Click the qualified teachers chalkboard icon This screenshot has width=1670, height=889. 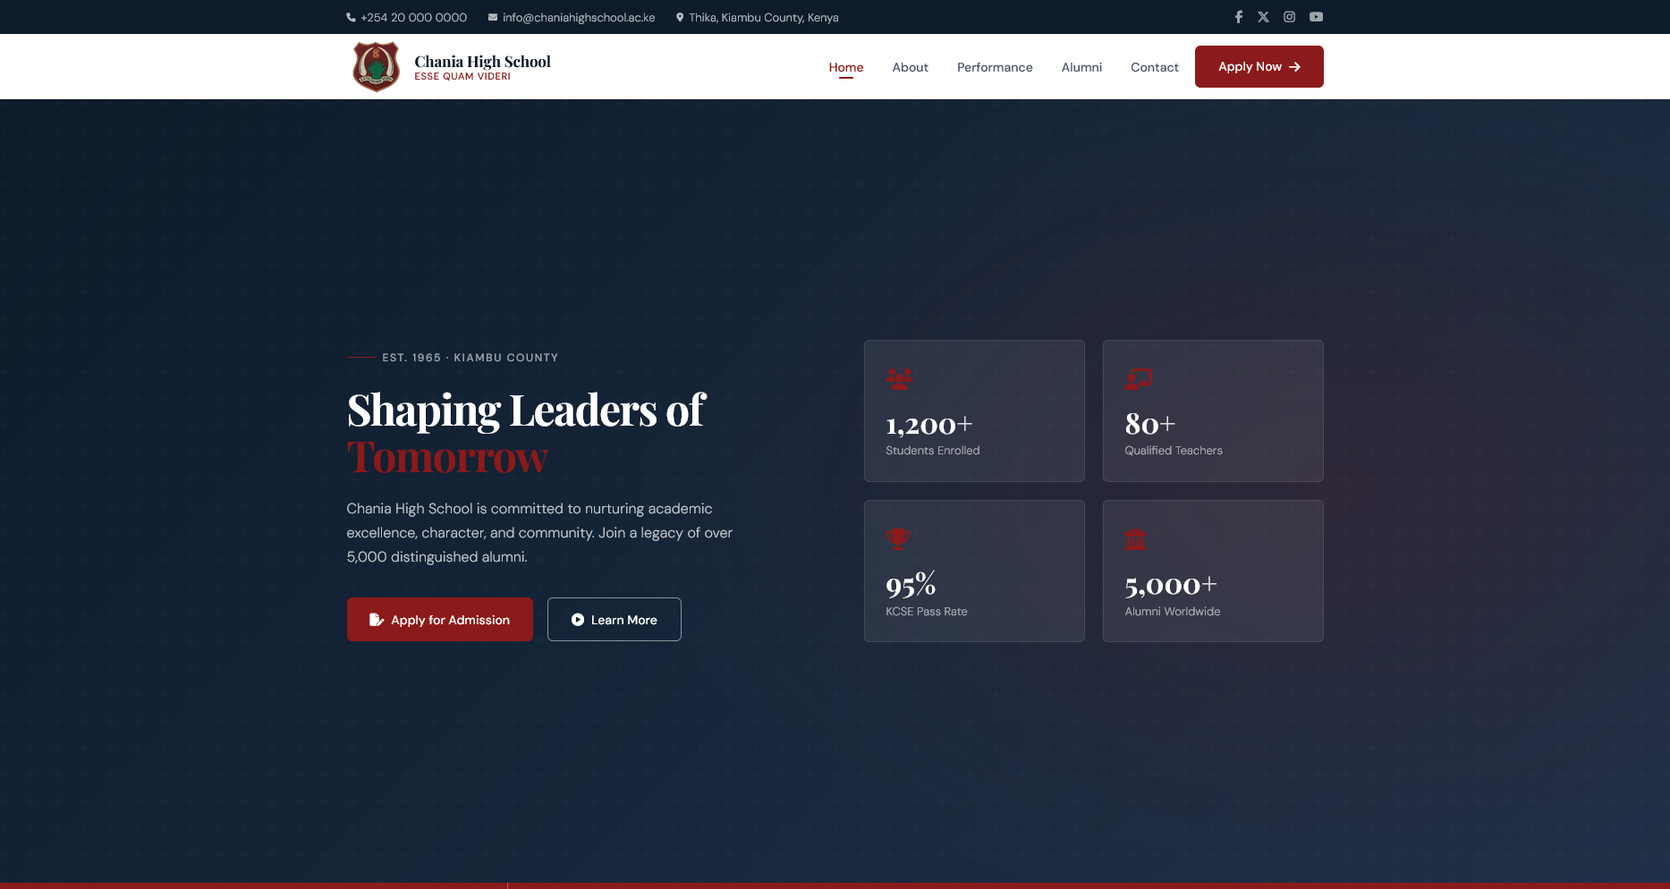coord(1138,378)
